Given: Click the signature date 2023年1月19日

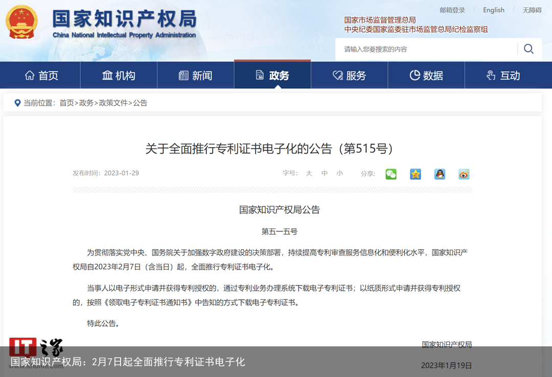Looking at the screenshot, I should click(446, 366).
